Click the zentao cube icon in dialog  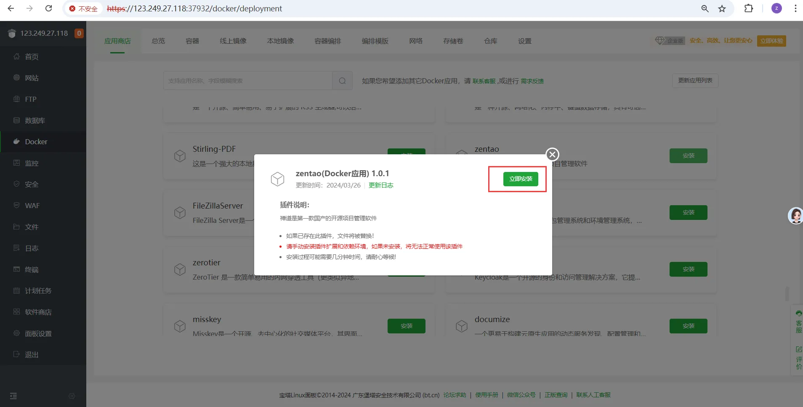coord(277,179)
